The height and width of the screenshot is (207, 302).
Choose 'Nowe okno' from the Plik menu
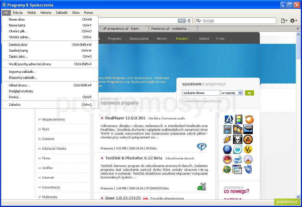(50, 19)
